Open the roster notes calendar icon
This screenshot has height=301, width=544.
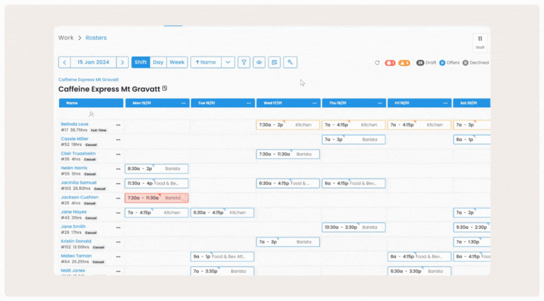tap(275, 62)
